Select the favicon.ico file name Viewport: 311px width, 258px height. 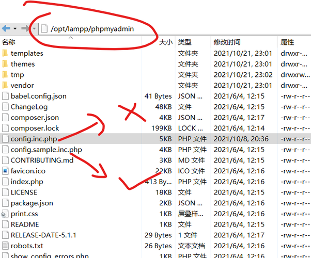point(28,171)
